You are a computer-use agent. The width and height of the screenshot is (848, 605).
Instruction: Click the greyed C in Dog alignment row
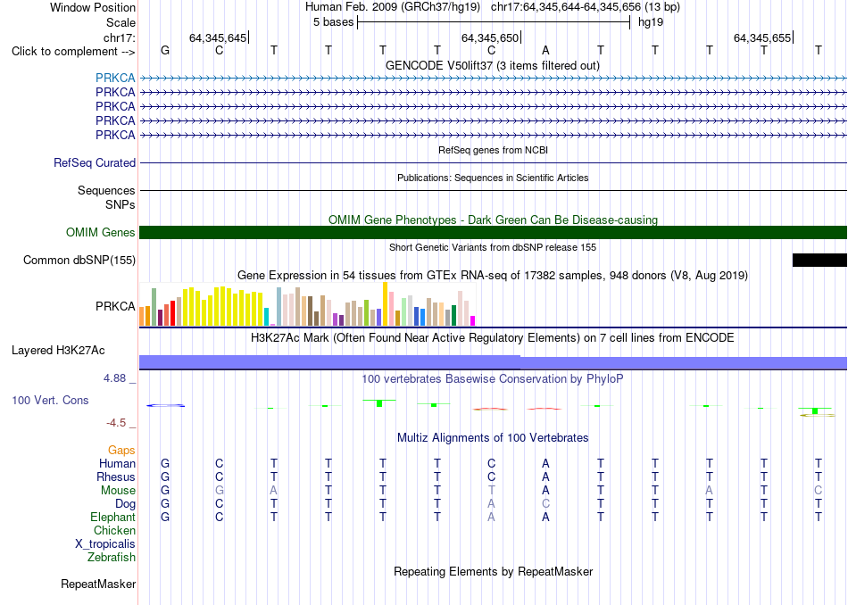click(545, 504)
